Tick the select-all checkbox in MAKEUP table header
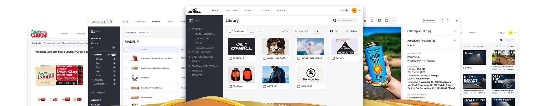Image resolution: width=543 pixels, height=106 pixels. point(126,49)
